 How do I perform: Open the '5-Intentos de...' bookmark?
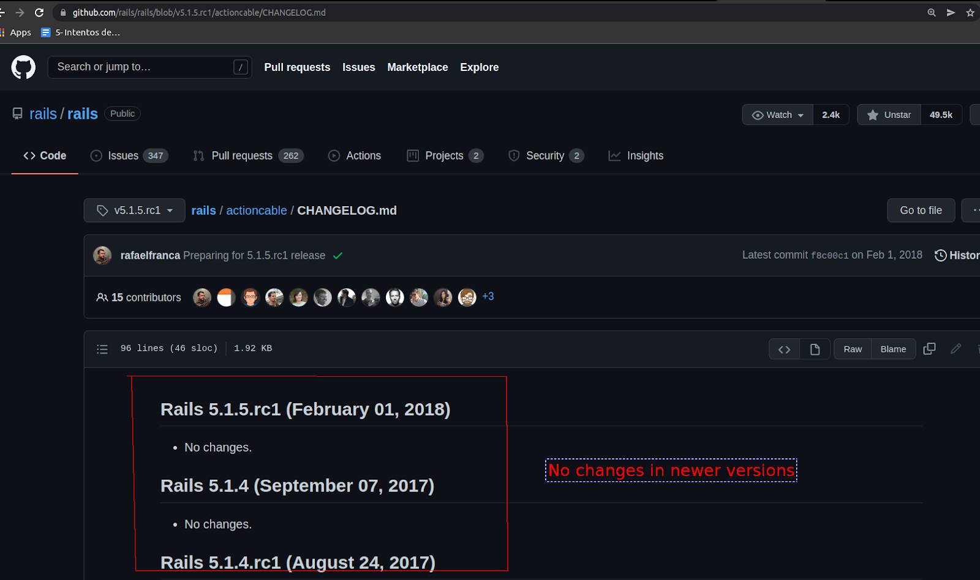80,32
